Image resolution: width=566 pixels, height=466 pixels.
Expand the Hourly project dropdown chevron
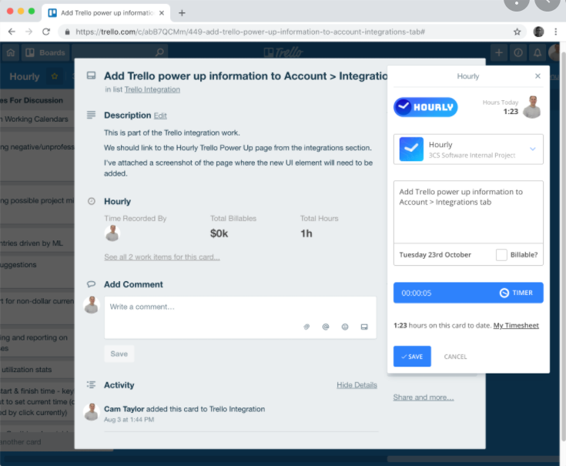click(x=532, y=149)
